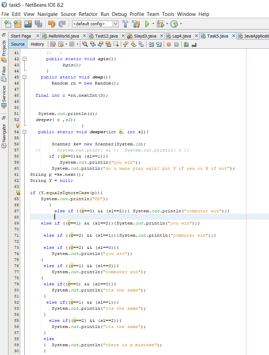Click the warning lightbulb on line 64
Viewport: 269px width, 355px height.
[x=18, y=193]
